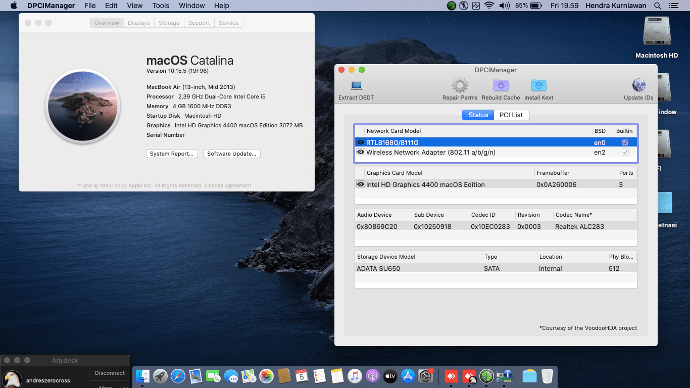The image size is (690, 388).
Task: Toggle the eye icon next to Wireless Network Adapter
Action: coord(360,152)
